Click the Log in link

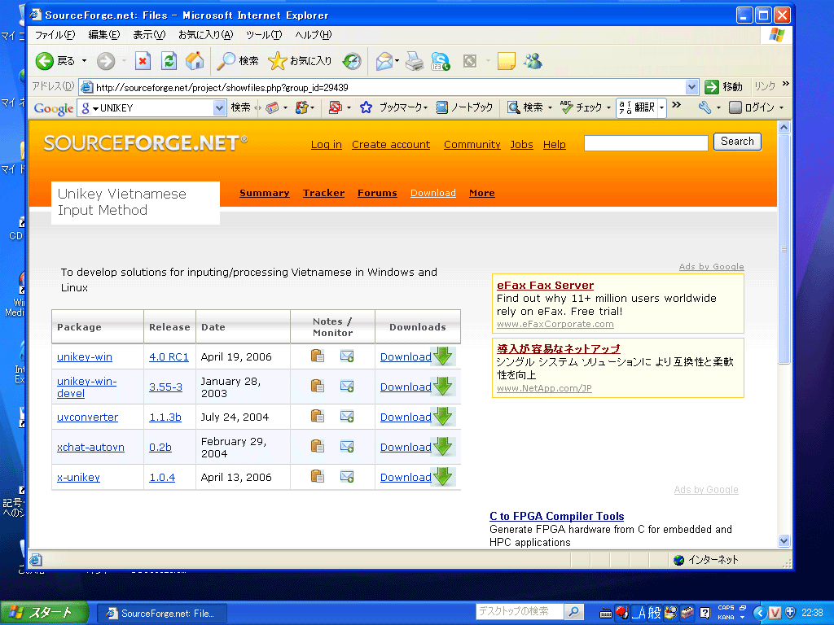[x=327, y=145]
